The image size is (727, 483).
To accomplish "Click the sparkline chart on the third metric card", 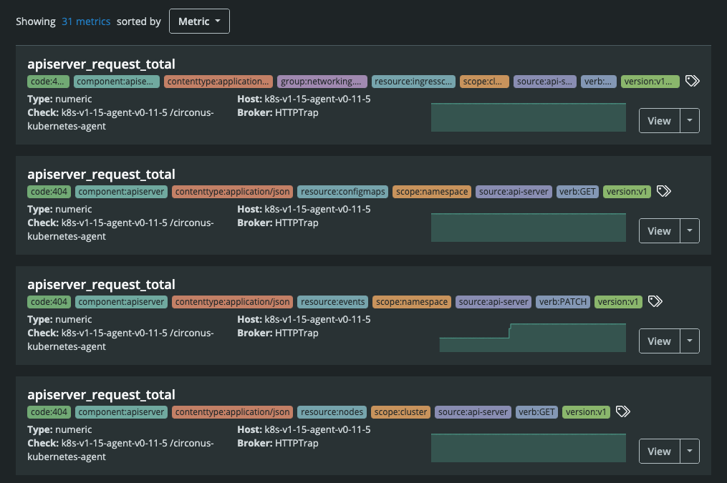I will (532, 337).
